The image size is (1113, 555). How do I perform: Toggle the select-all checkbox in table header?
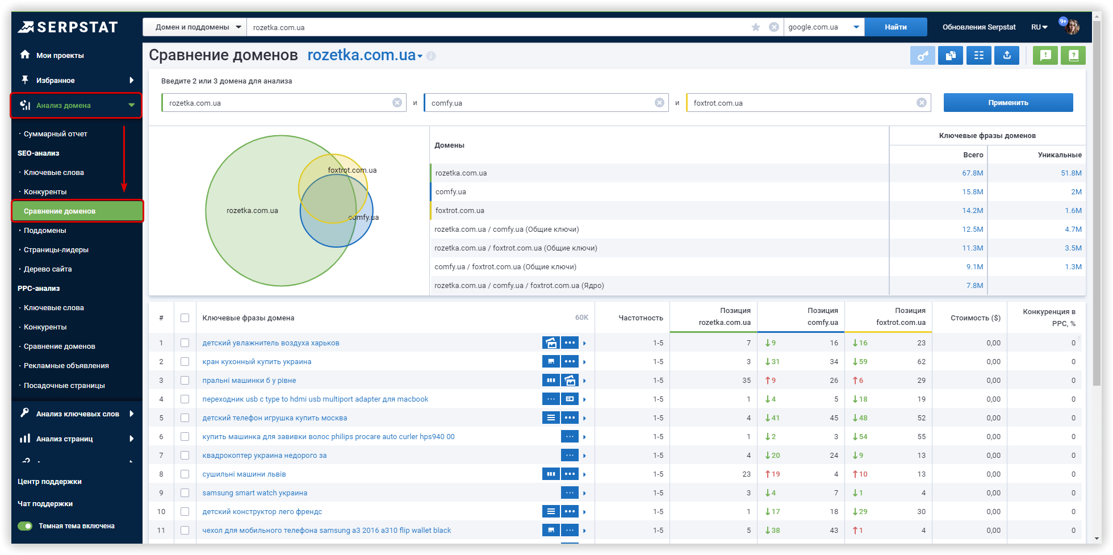pos(185,318)
